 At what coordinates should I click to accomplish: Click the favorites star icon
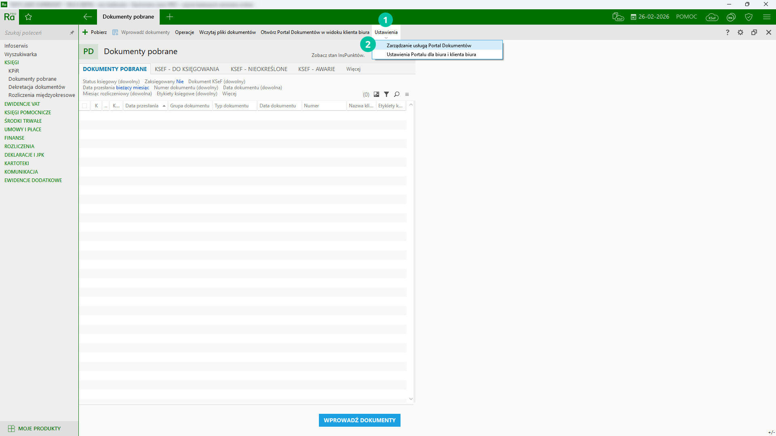coord(28,17)
